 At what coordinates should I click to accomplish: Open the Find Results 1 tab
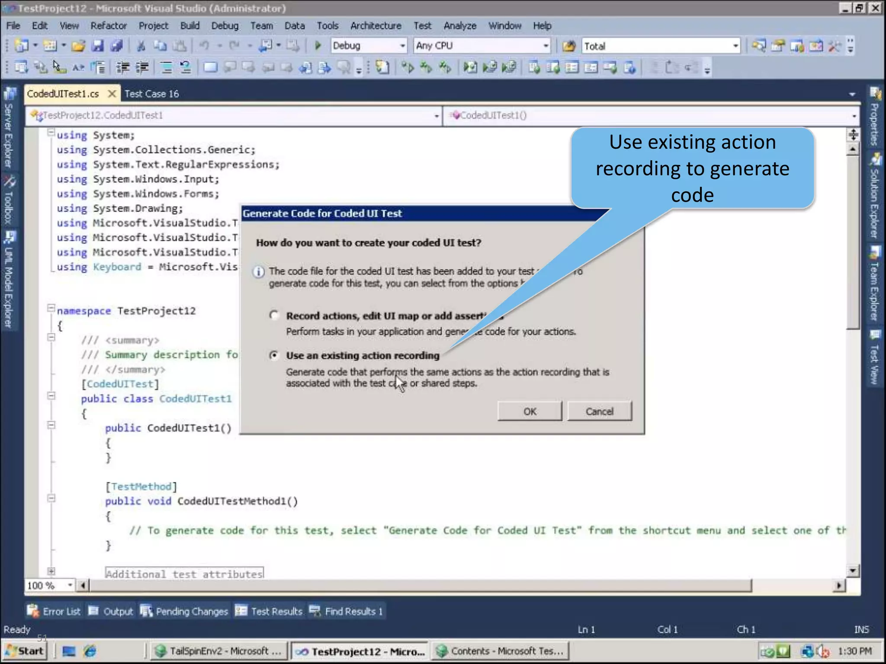[x=347, y=611]
